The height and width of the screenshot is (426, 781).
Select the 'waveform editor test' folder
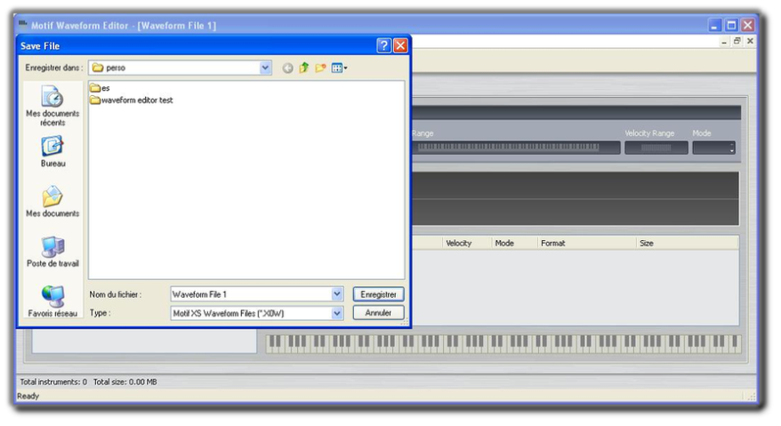click(x=132, y=100)
